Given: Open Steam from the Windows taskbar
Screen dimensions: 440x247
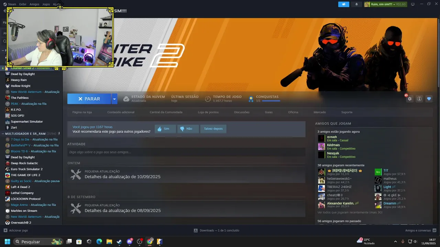Looking at the screenshot, I should coord(119,242).
